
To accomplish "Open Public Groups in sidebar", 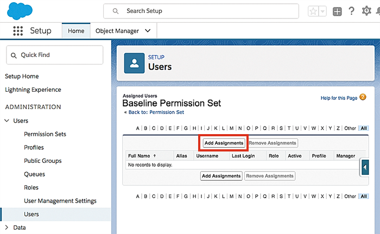I will pyautogui.click(x=43, y=161).
